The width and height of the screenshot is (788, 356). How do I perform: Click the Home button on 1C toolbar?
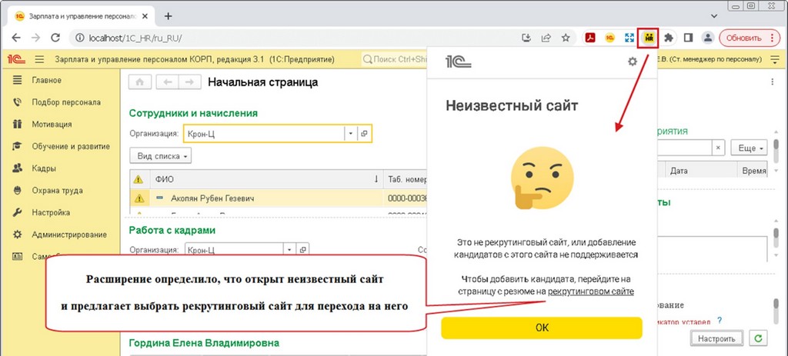pyautogui.click(x=140, y=82)
